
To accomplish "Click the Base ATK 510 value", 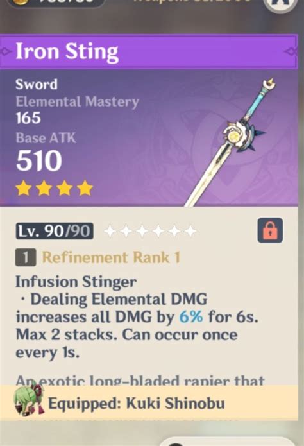I will tap(39, 160).
